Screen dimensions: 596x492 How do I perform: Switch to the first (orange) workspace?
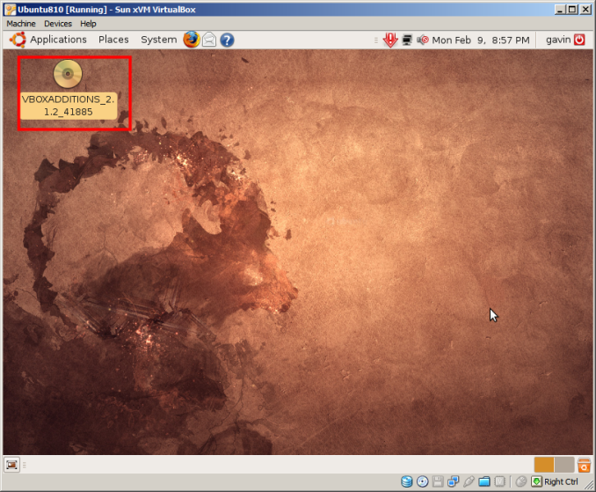(544, 465)
